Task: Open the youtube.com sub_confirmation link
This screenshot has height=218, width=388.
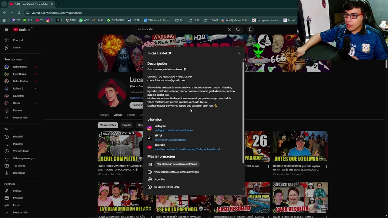Action: tap(187, 149)
